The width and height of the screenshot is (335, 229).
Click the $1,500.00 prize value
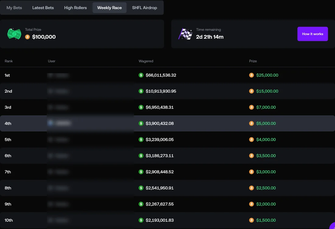pyautogui.click(x=266, y=220)
